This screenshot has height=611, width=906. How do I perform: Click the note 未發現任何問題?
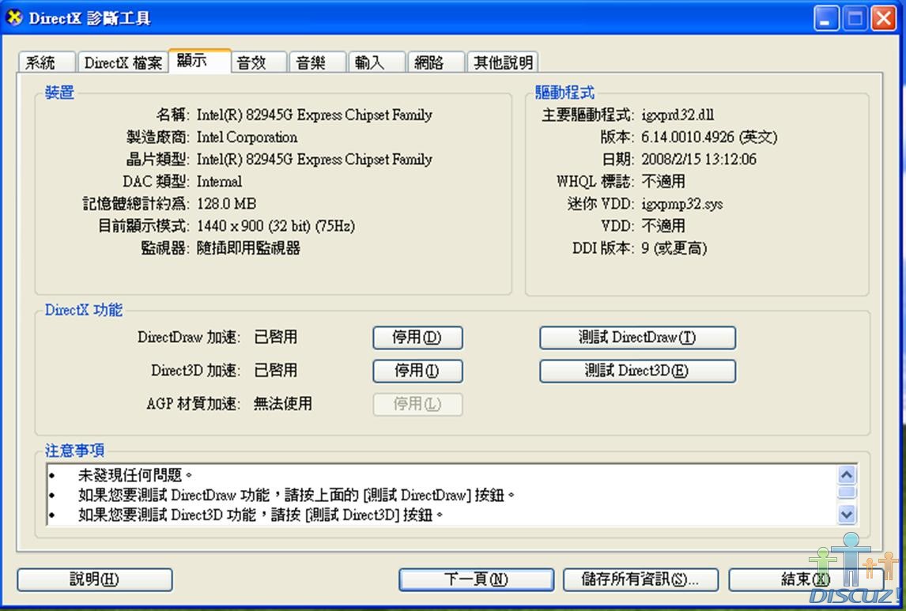click(x=135, y=475)
